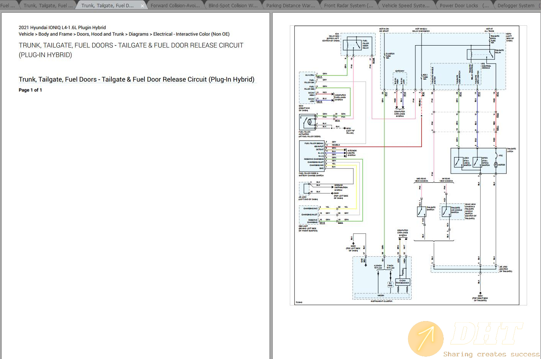Click the 'W/O REAR VIEW CAMERA' label
Image resolution: width=541 pixels, height=359 pixels.
pos(422,180)
